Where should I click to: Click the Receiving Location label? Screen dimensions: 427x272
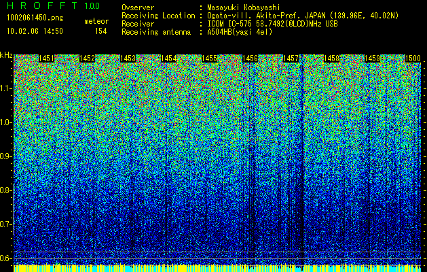point(158,16)
